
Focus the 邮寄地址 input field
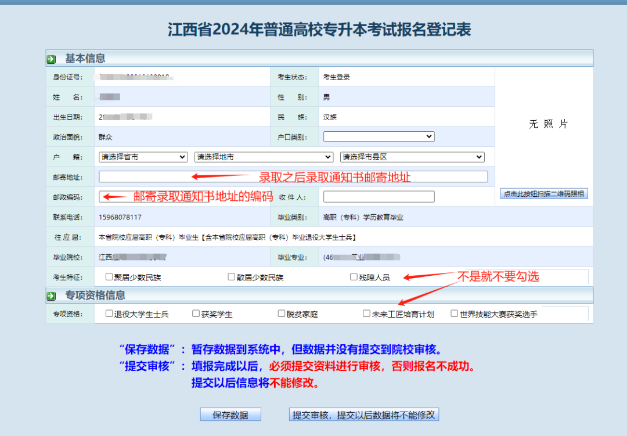tap(293, 177)
